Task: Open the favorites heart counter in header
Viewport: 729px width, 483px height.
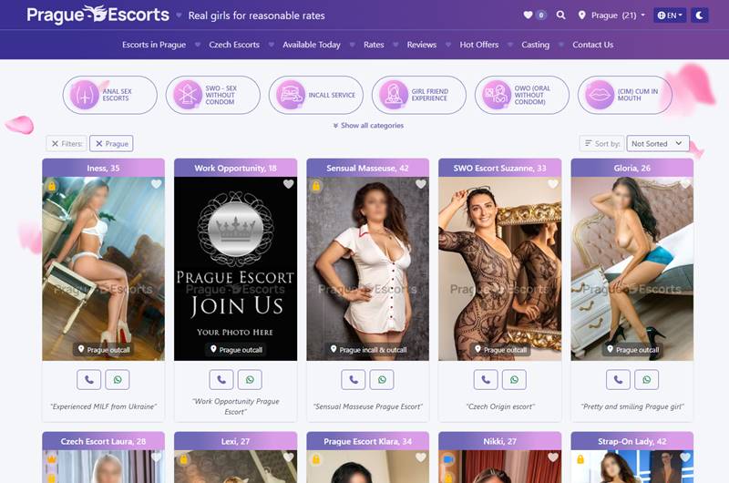Action: click(x=534, y=15)
